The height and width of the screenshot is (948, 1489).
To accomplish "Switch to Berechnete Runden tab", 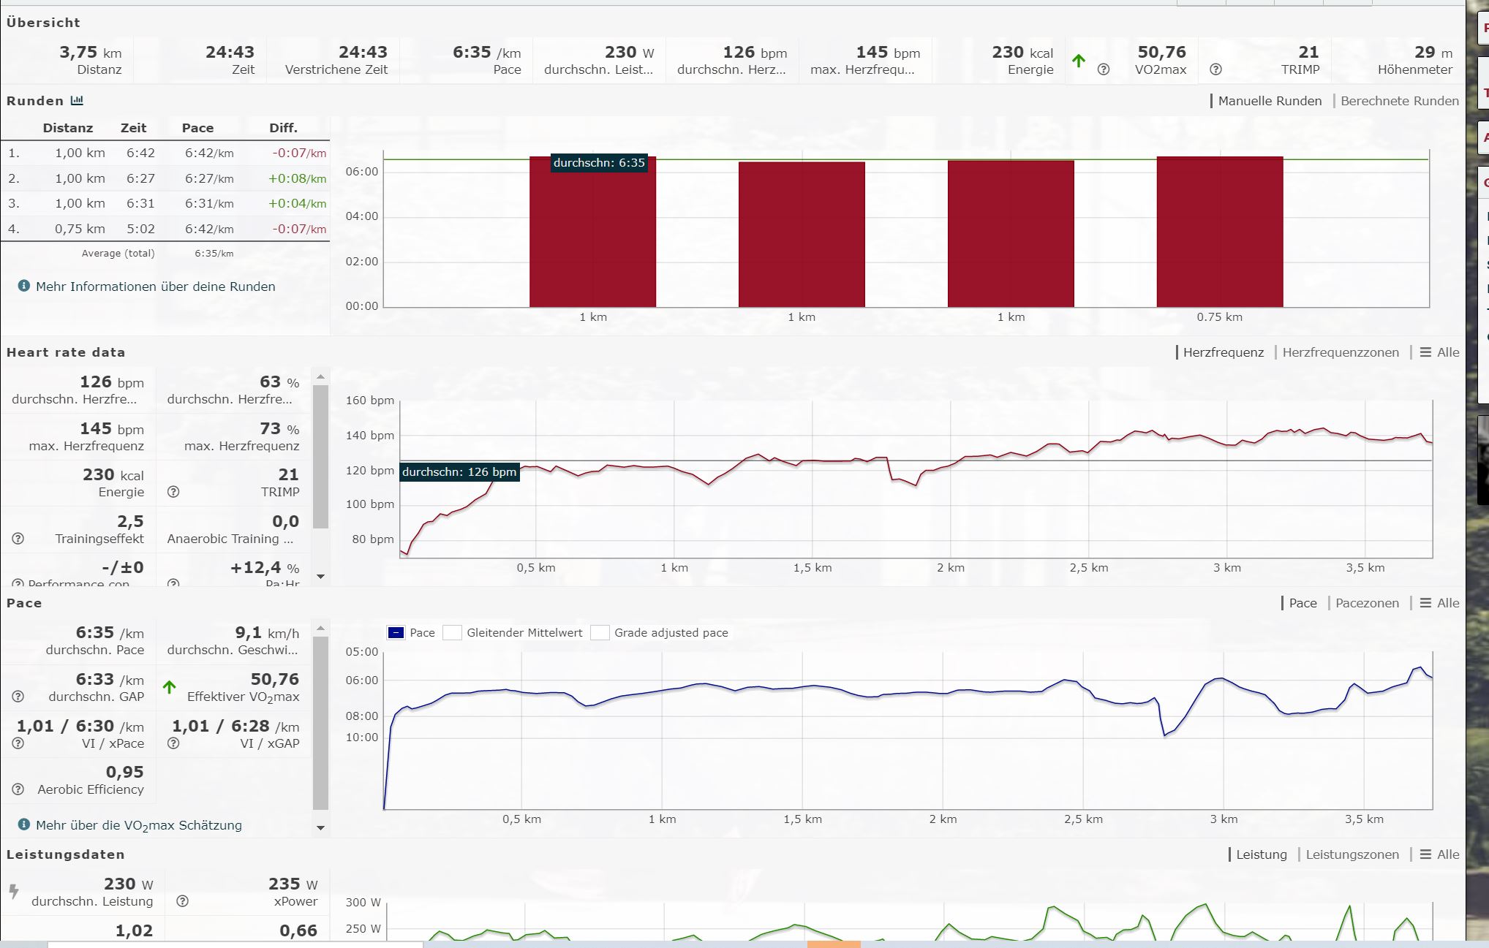I will (x=1399, y=101).
